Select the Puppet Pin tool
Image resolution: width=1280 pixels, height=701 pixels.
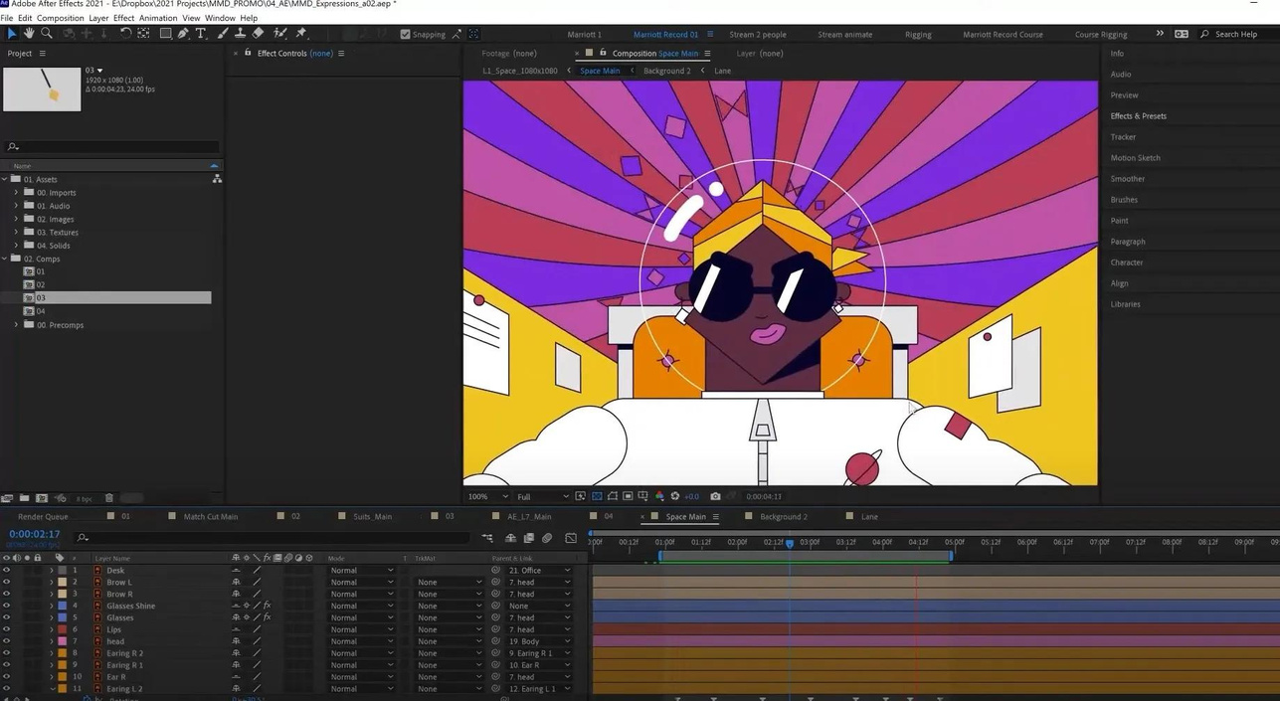[x=301, y=34]
